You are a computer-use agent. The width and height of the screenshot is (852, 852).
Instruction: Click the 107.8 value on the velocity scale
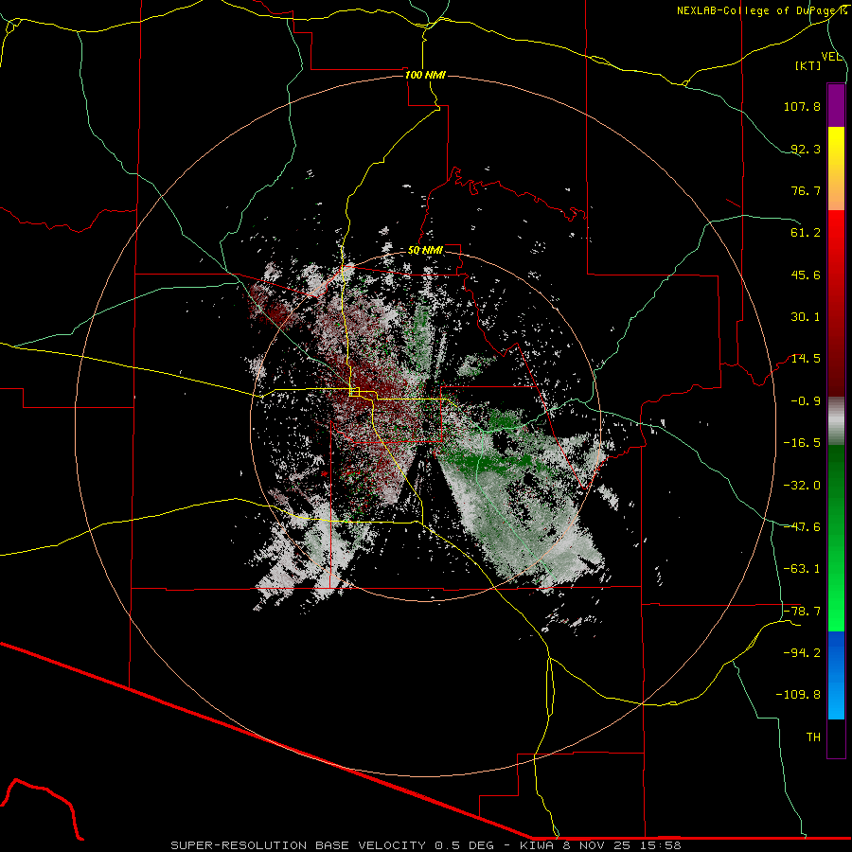point(802,106)
